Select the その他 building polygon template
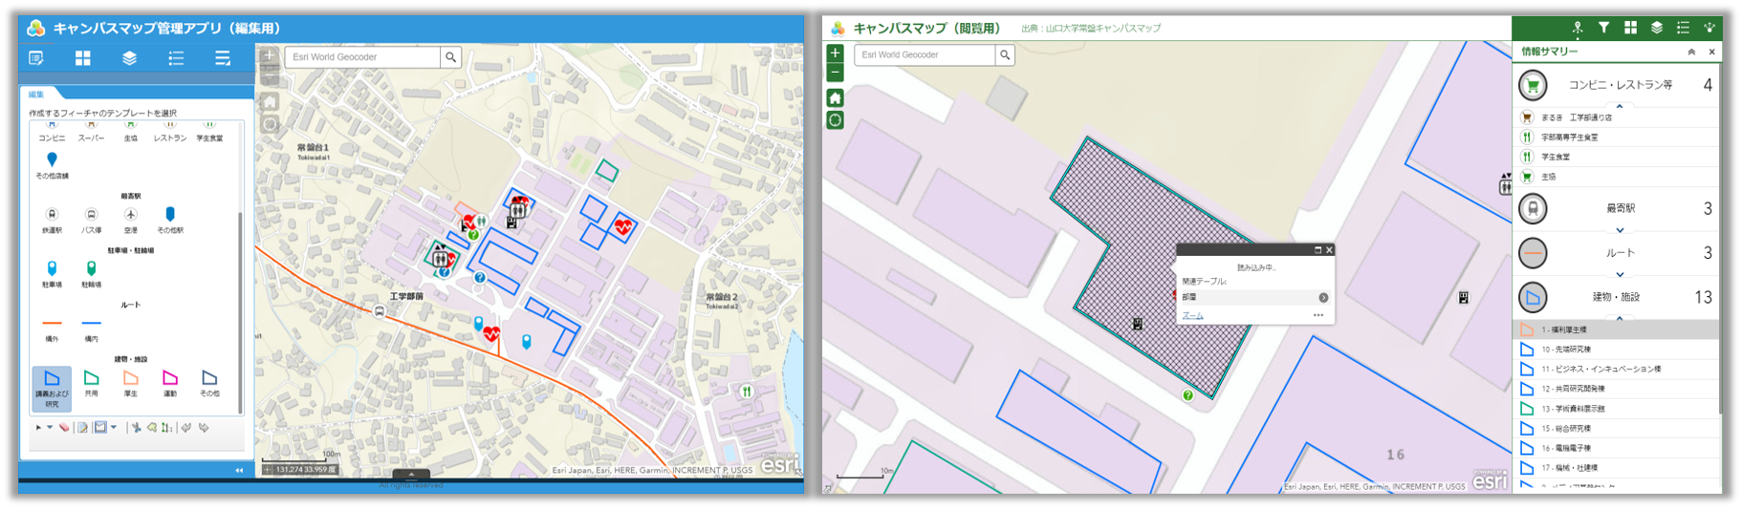The image size is (1742, 509). coord(208,383)
